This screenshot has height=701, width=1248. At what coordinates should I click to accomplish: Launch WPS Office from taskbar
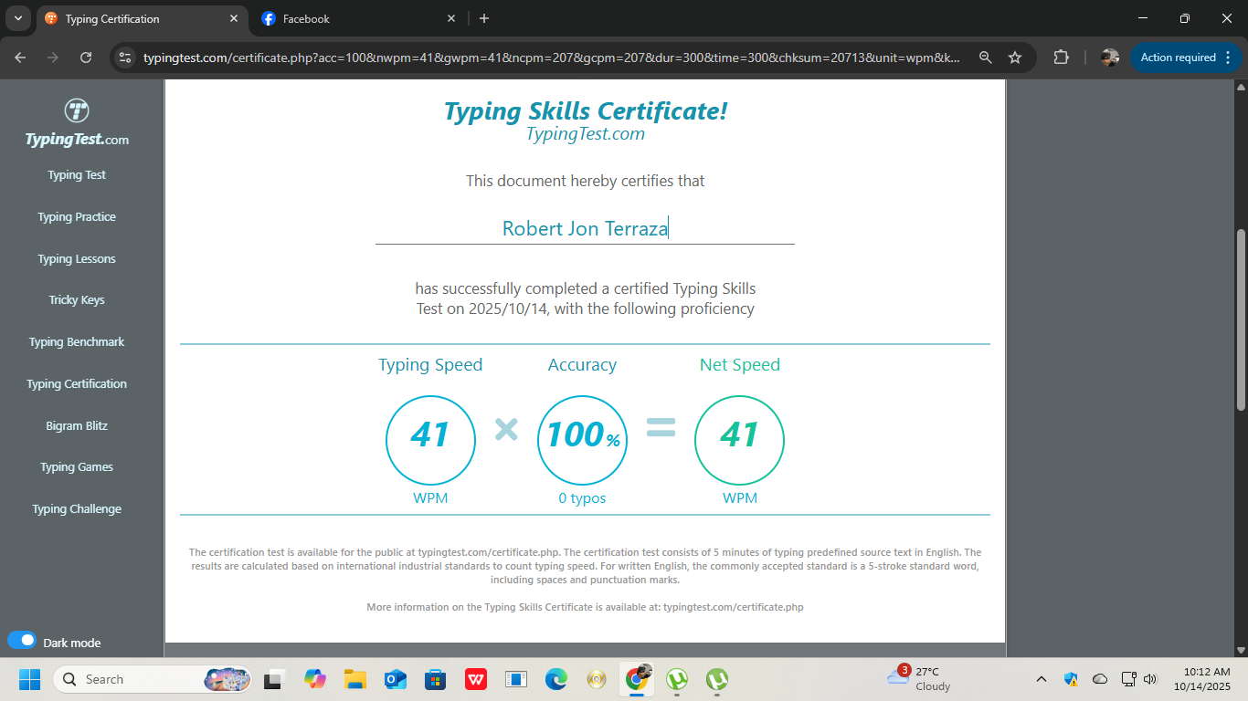[x=475, y=679]
